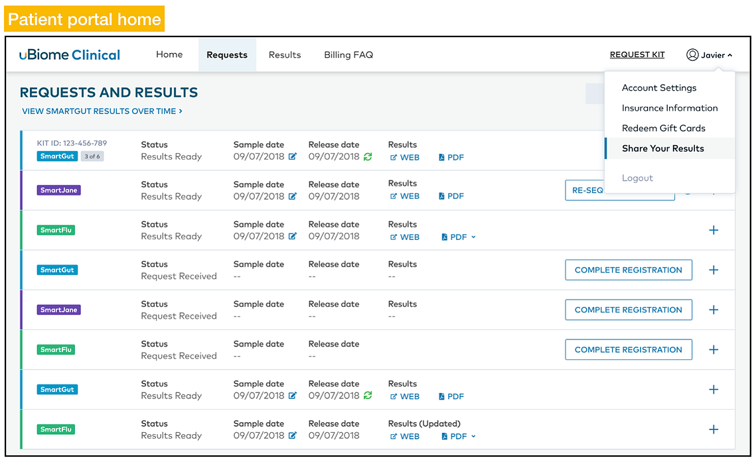Expand the SmartFlu Results (Updated) row
This screenshot has width=756, height=462.
tap(714, 430)
